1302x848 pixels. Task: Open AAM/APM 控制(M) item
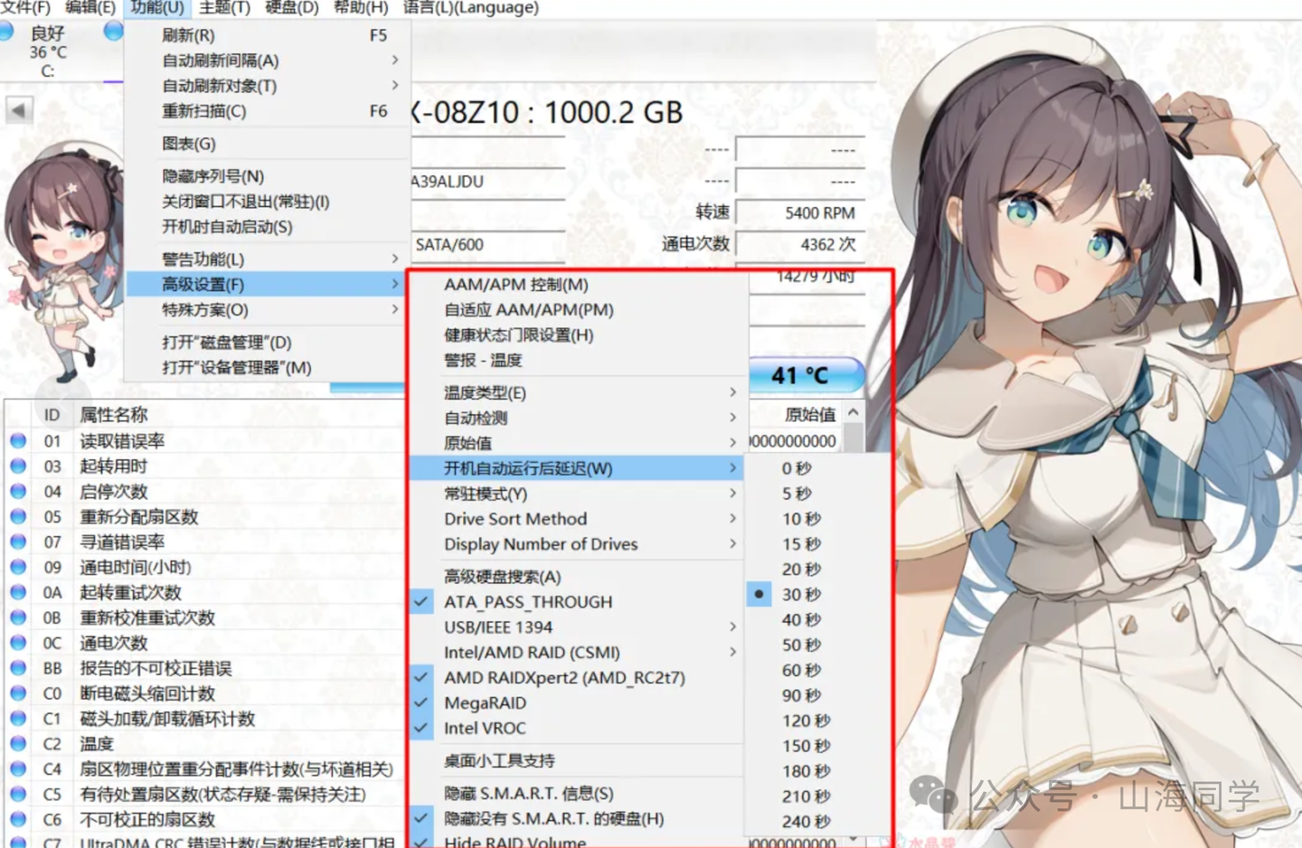576,284
